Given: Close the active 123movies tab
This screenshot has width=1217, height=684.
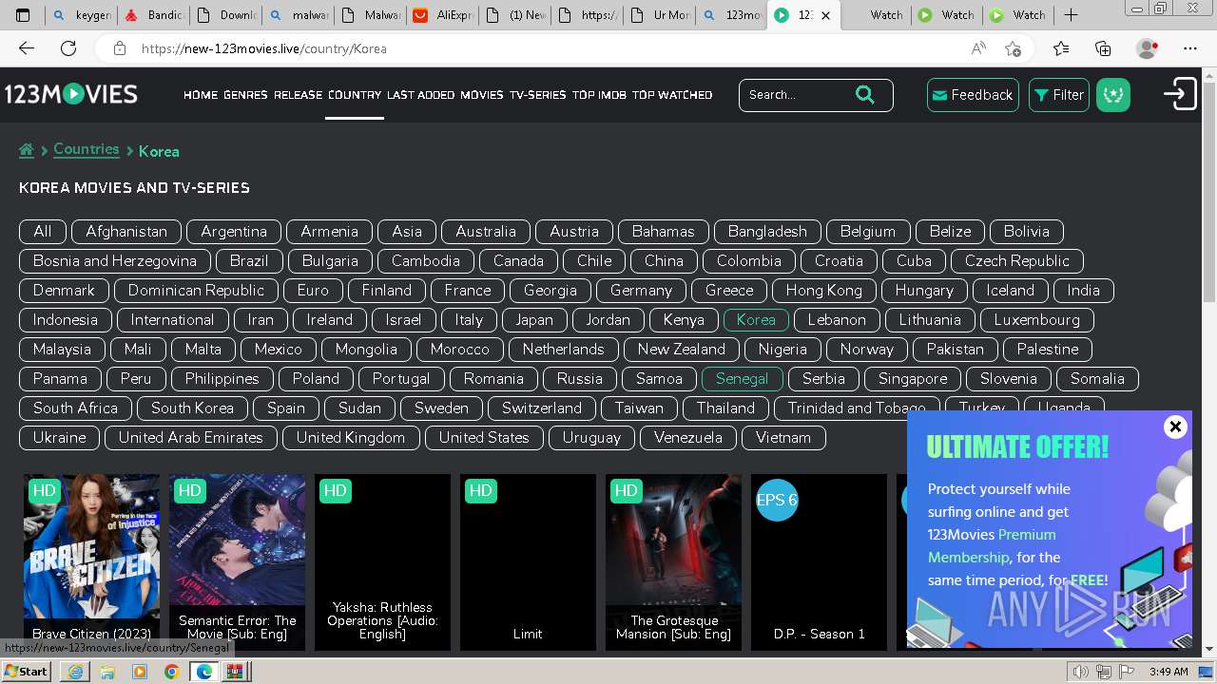Looking at the screenshot, I should pyautogui.click(x=825, y=15).
